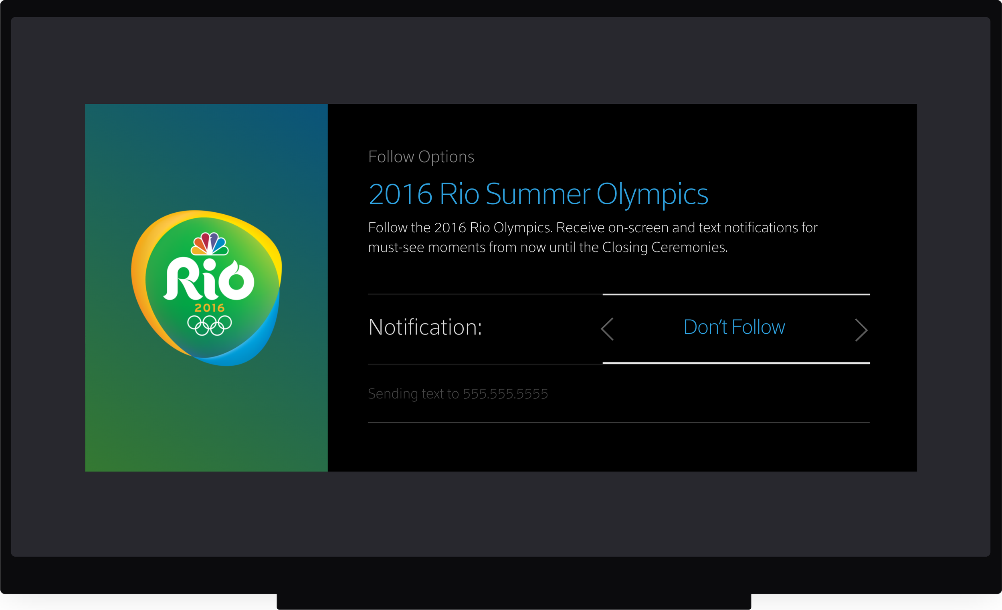The image size is (1002, 610).
Task: Click the yellow 2016 text in the logo
Action: (x=210, y=308)
